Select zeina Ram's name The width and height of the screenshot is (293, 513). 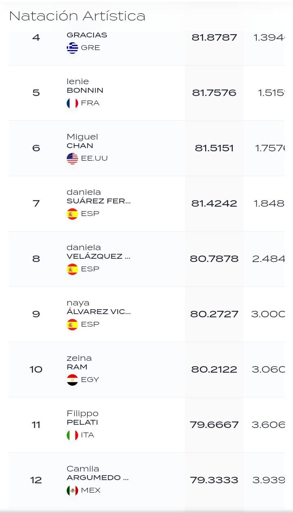[x=79, y=362]
